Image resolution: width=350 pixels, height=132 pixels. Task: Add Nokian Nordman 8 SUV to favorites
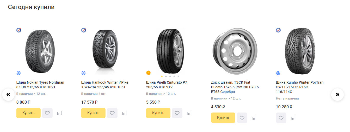coord(47,113)
